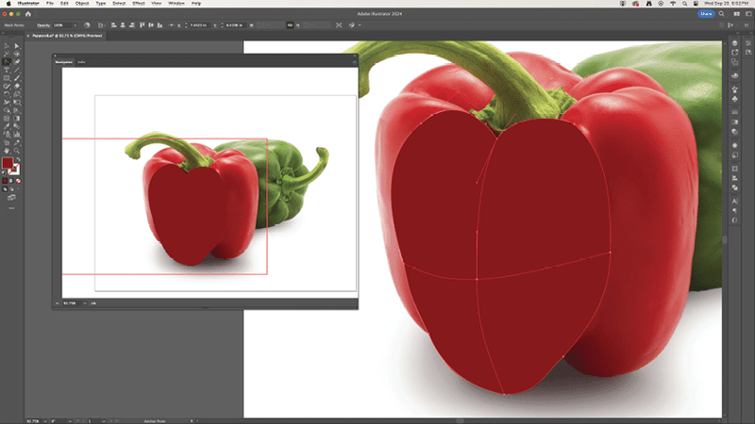Open the Pathfinder panel icon
This screenshot has width=755, height=424.
[735, 188]
